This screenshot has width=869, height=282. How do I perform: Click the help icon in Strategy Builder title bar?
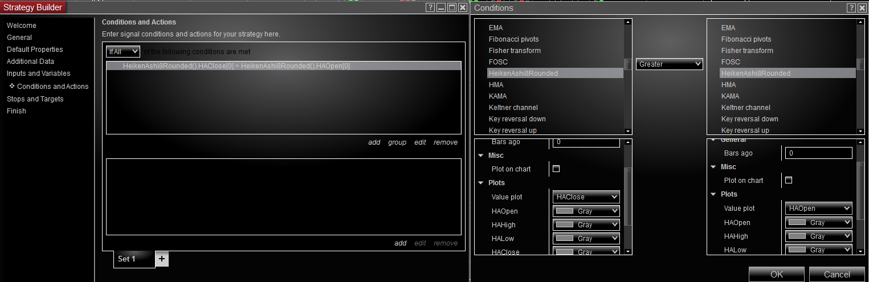(430, 7)
